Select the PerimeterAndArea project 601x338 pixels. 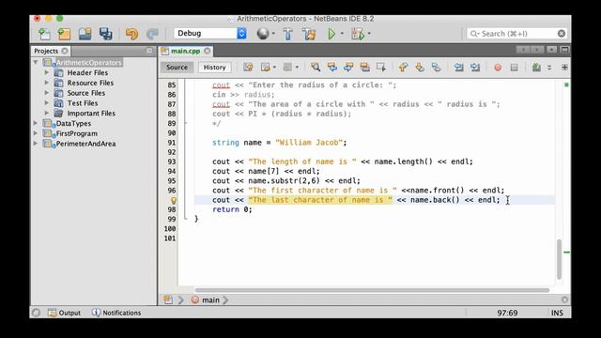click(x=85, y=144)
